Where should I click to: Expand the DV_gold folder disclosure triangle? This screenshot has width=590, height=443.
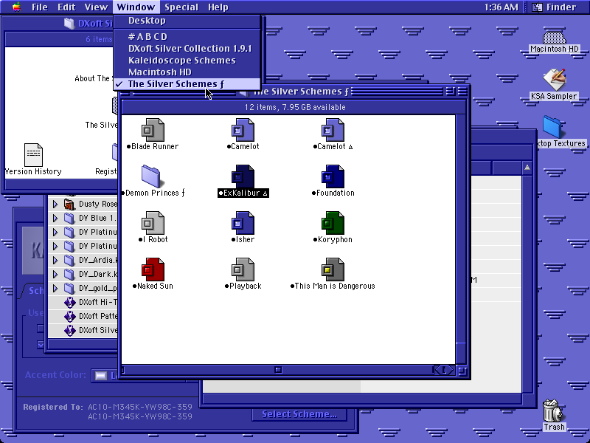(55, 289)
